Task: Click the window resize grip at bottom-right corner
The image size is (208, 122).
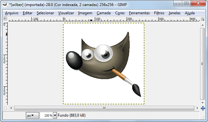Action: (x=203, y=117)
